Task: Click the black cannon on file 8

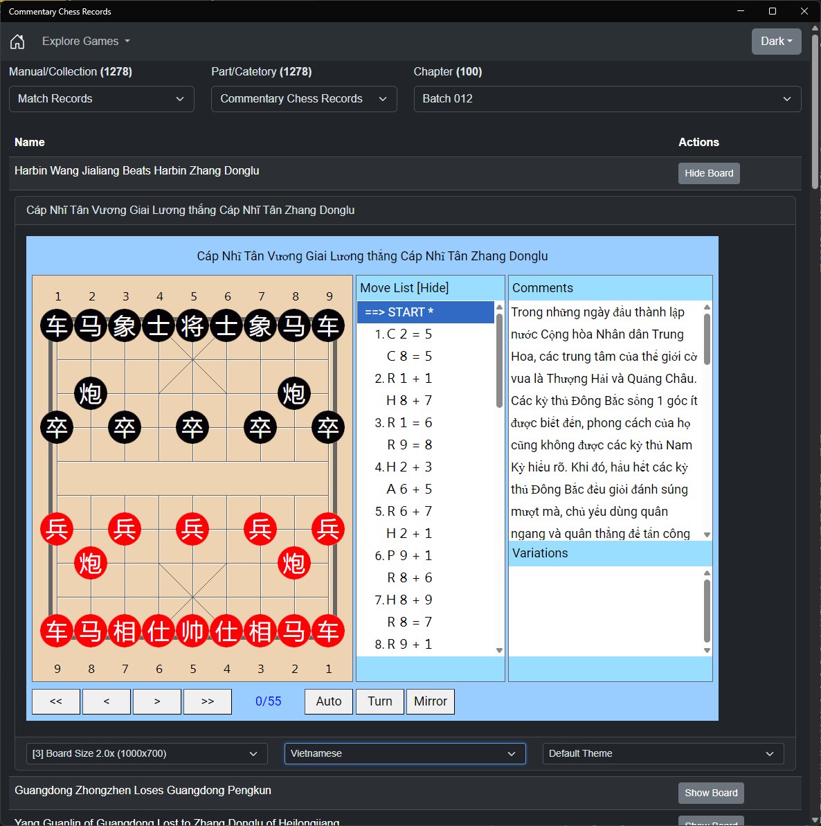Action: [294, 393]
